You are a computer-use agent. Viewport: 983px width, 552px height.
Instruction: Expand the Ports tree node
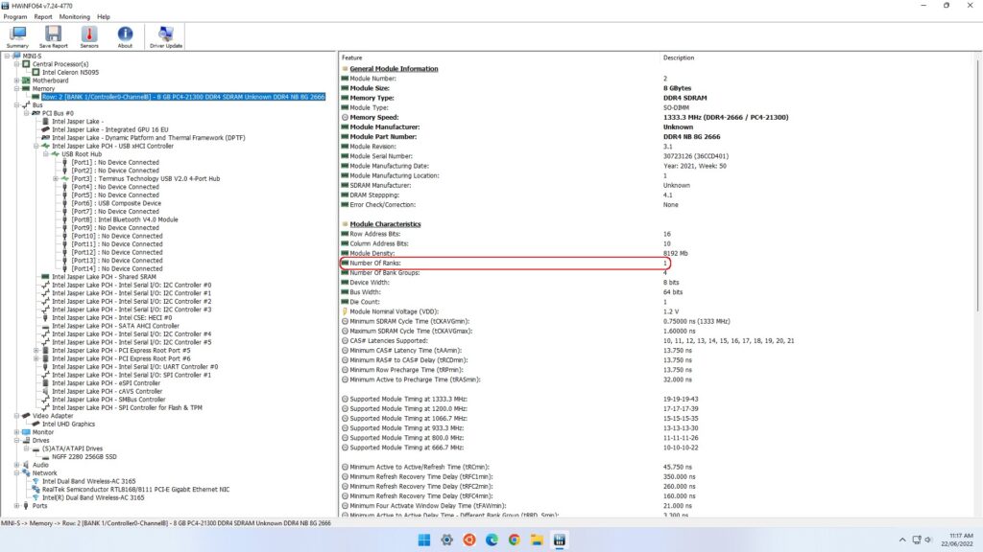[x=16, y=506]
